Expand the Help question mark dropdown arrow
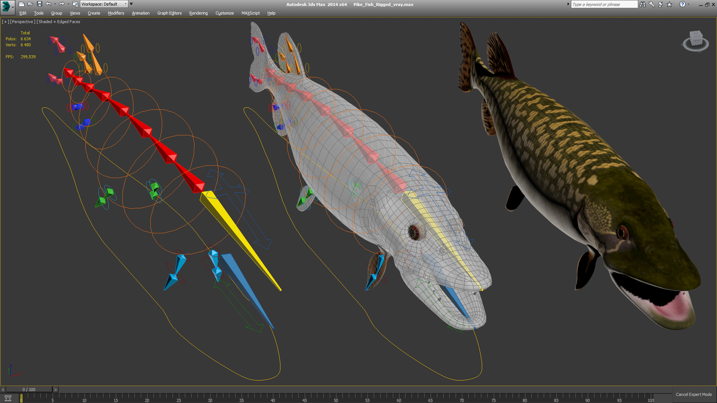This screenshot has height=403, width=717. pyautogui.click(x=689, y=4)
